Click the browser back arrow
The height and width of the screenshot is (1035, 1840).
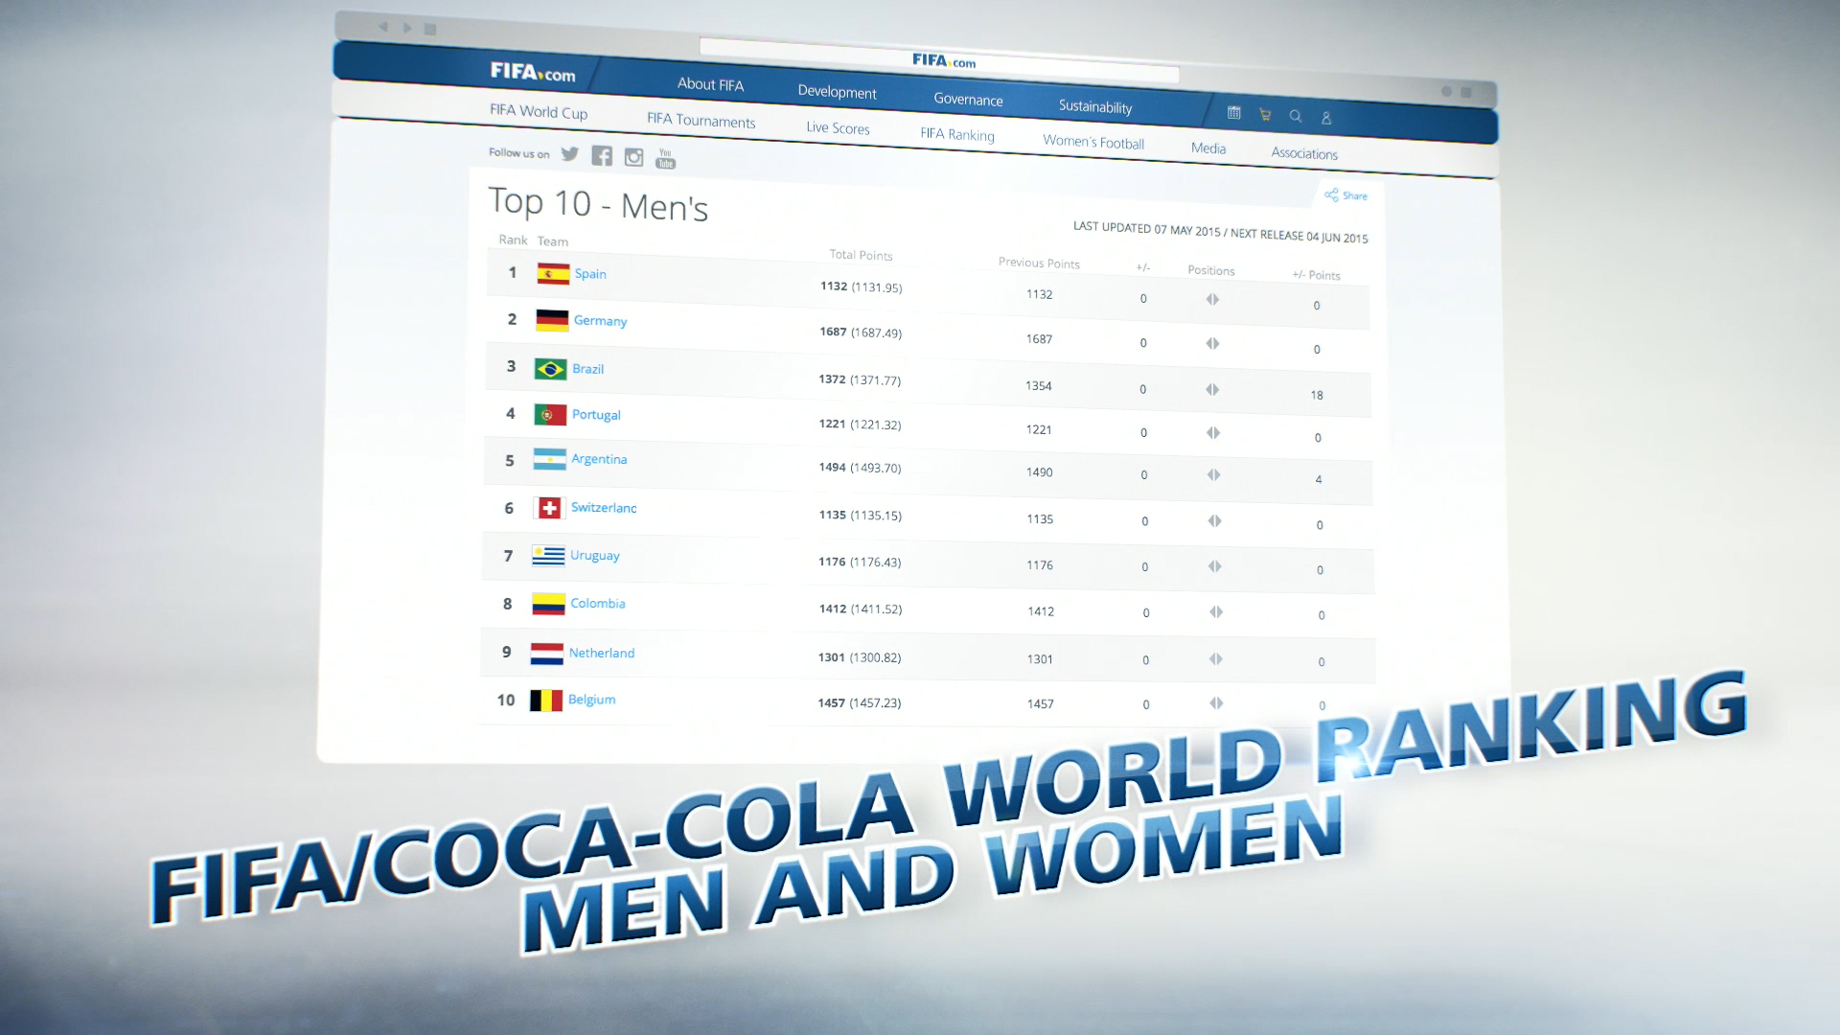pos(383,27)
